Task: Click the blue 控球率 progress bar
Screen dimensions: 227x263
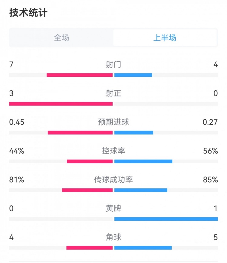Action: [x=143, y=161]
